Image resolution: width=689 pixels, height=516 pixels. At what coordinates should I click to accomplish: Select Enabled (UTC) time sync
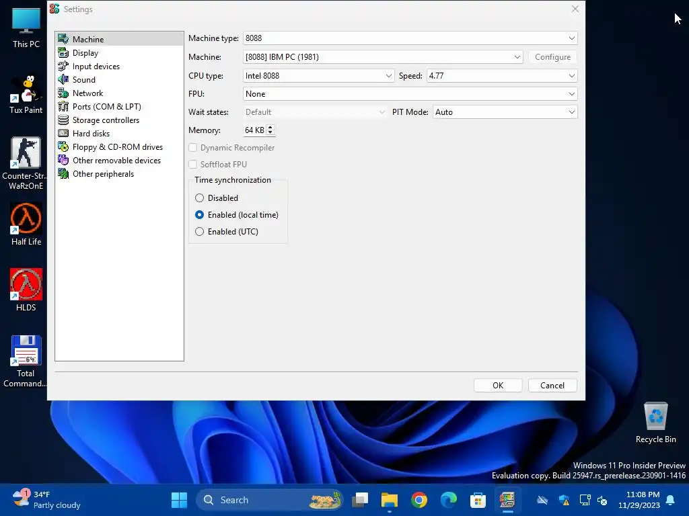199,231
